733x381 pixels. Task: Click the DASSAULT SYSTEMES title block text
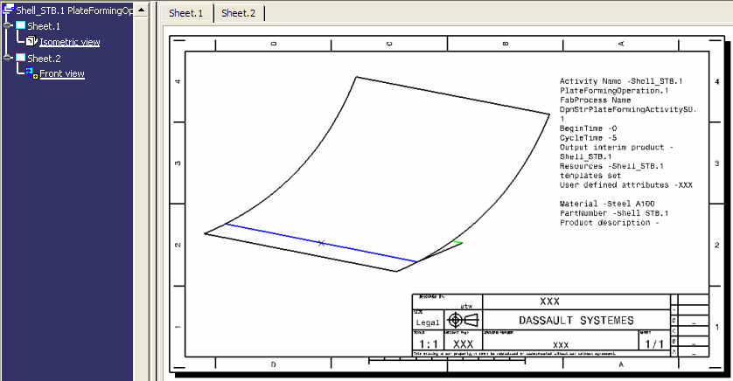(x=576, y=320)
